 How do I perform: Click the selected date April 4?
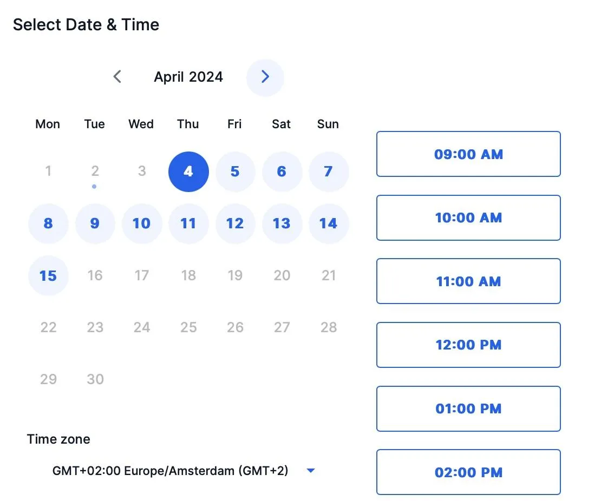pos(188,172)
